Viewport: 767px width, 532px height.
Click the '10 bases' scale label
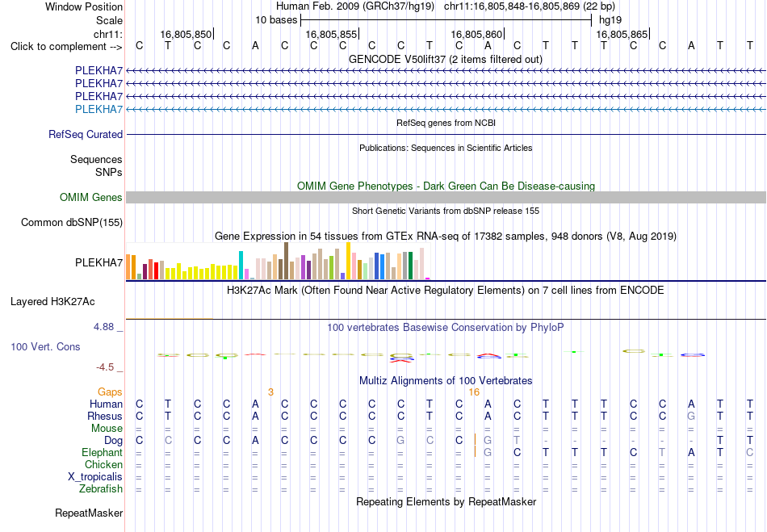(x=276, y=20)
